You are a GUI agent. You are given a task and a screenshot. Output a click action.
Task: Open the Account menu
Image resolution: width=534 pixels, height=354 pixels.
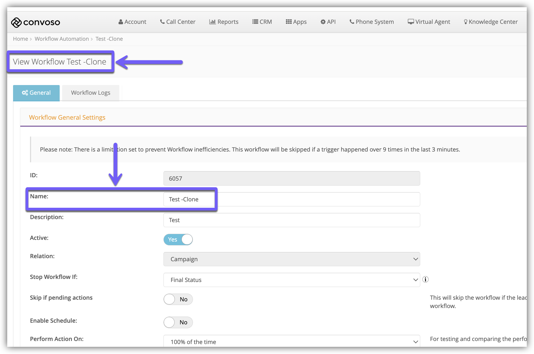click(x=132, y=22)
